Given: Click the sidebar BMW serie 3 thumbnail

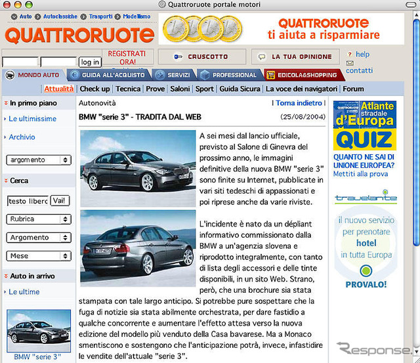Looking at the screenshot, I should pos(39,331).
